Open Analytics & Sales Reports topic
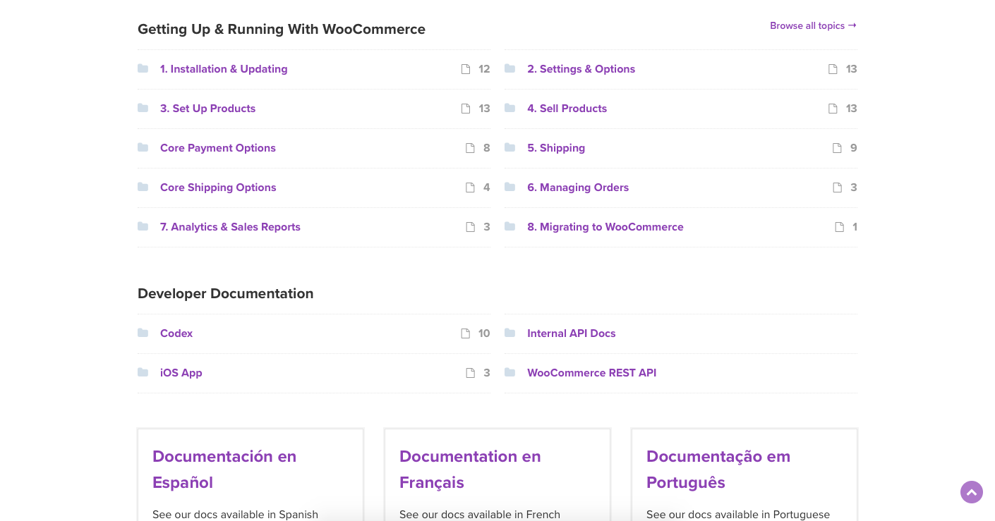Image resolution: width=995 pixels, height=521 pixels. 230,227
